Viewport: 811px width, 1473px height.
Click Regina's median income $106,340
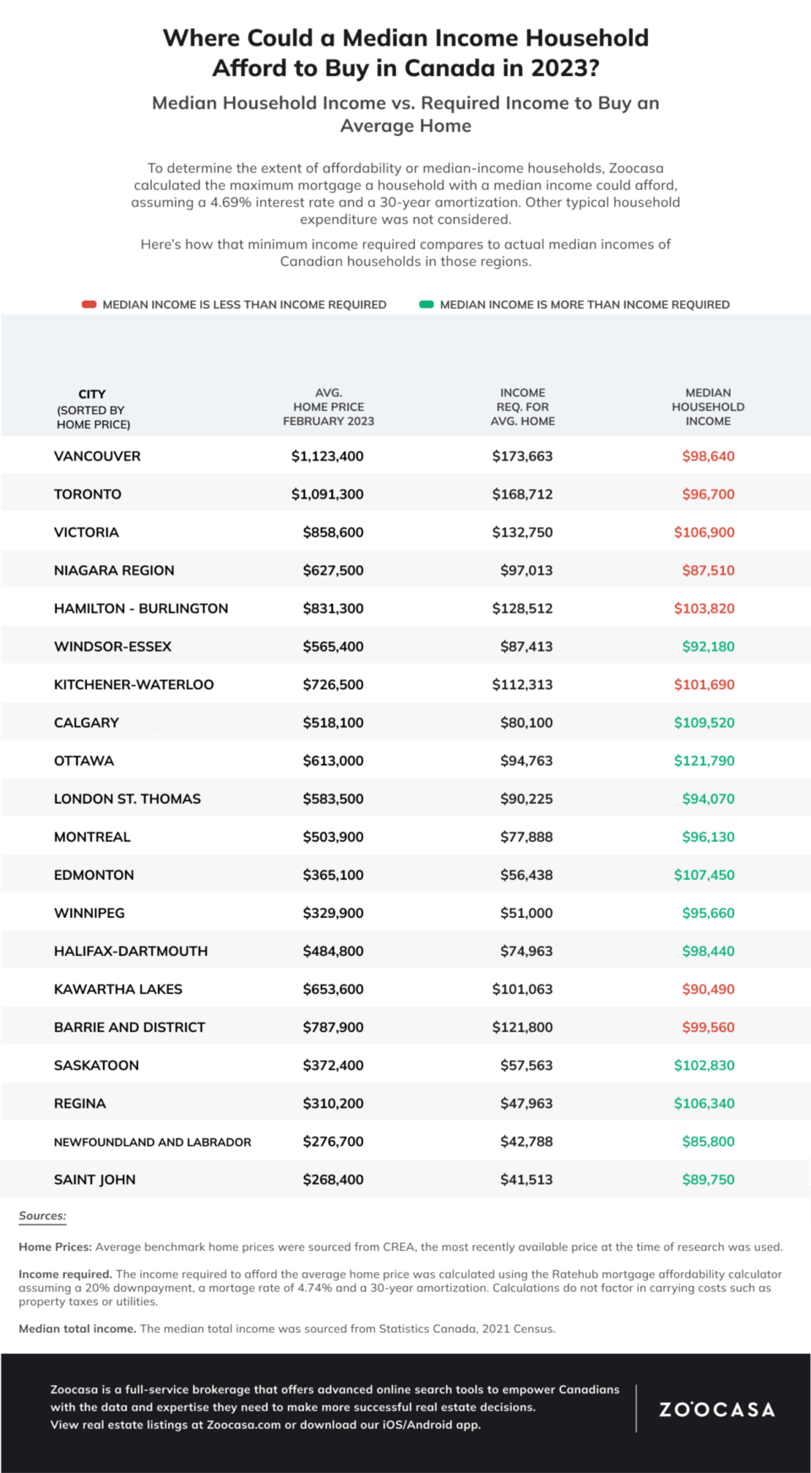pos(705,1103)
